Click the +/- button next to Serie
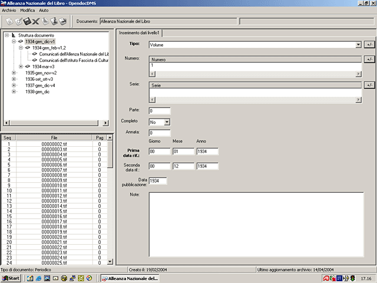Screen dimensions: 377x283 tap(369, 85)
